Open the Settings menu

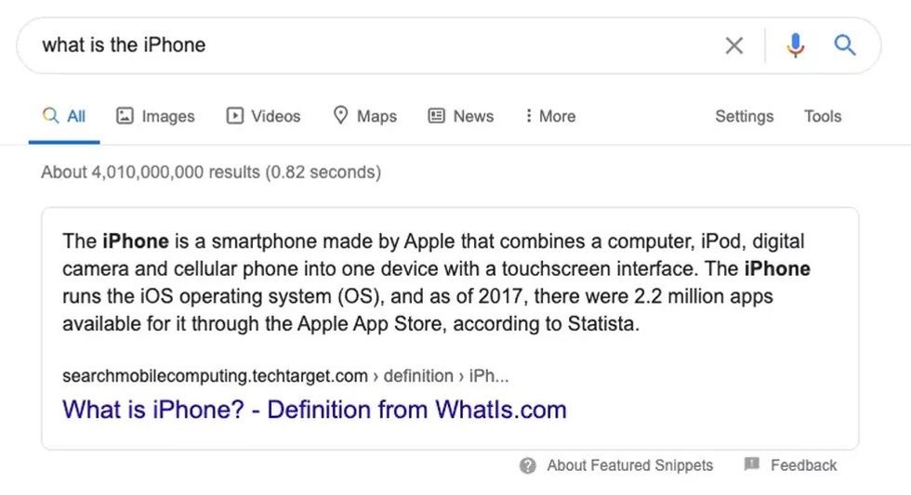point(744,116)
